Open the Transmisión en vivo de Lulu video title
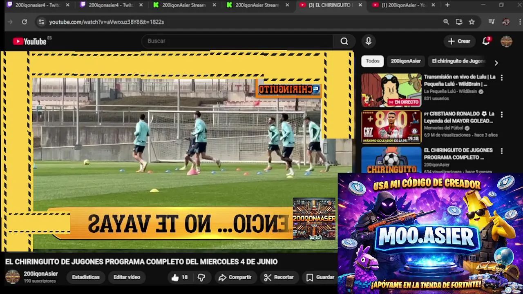Screen dimensions: 523x294 pos(460,80)
